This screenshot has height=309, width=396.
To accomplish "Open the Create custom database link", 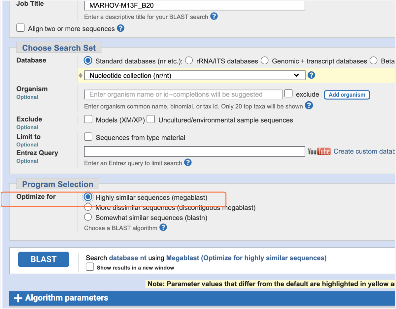I will click(x=364, y=151).
